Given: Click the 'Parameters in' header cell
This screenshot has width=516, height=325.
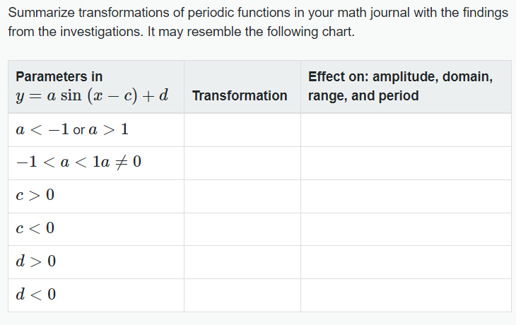Looking at the screenshot, I should pyautogui.click(x=59, y=76).
